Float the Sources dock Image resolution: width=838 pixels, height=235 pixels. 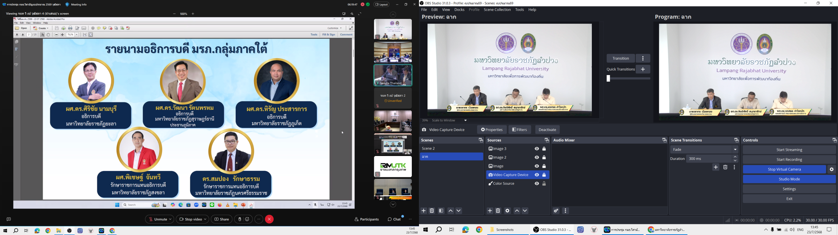click(546, 140)
